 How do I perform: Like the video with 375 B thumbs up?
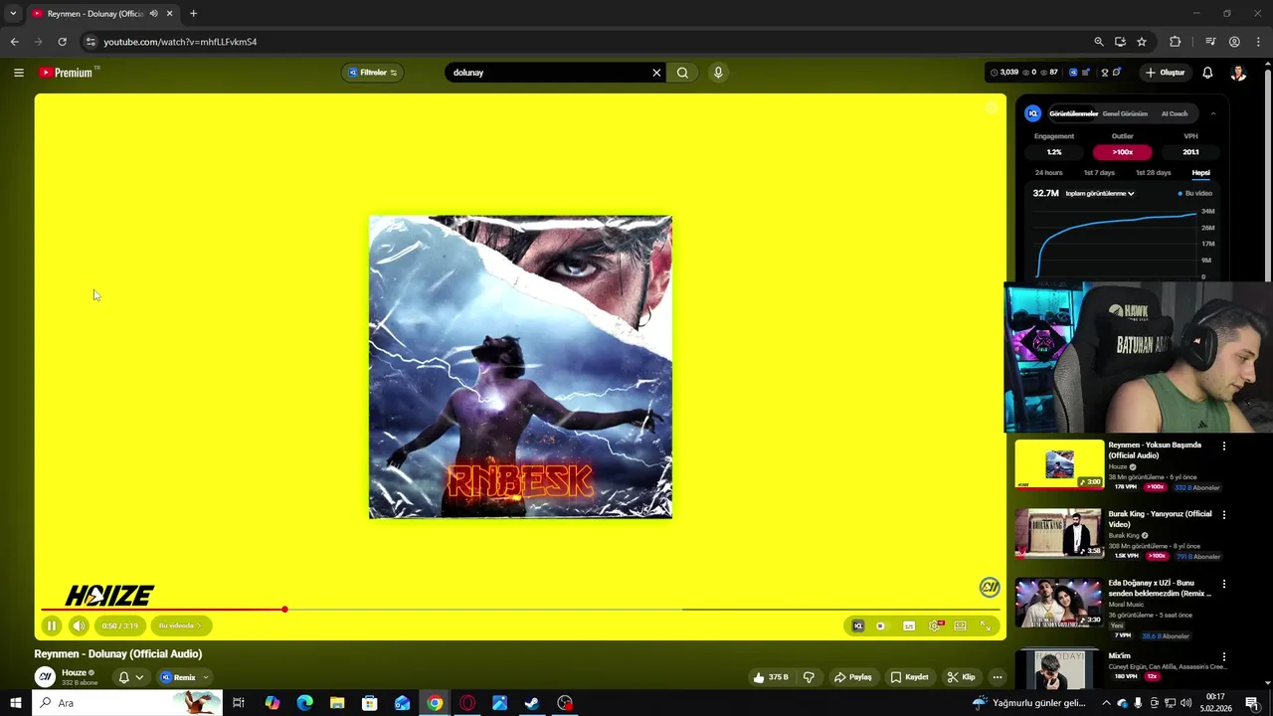(x=771, y=677)
